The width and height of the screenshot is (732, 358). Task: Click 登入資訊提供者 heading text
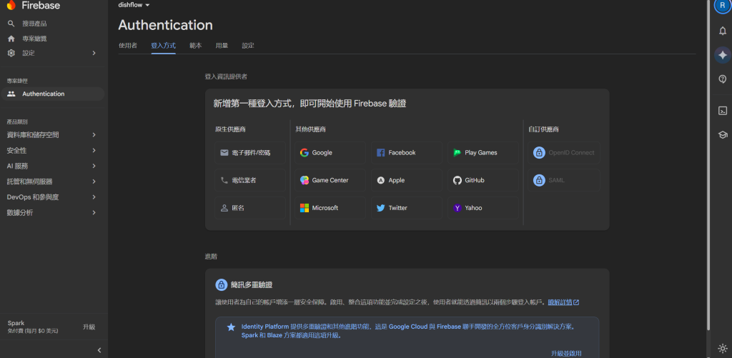tap(226, 76)
